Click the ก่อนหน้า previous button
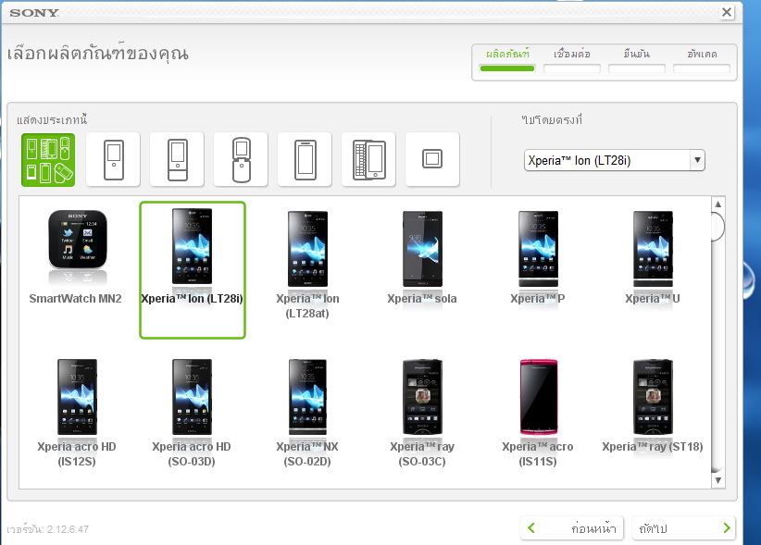This screenshot has width=761, height=545. (572, 528)
